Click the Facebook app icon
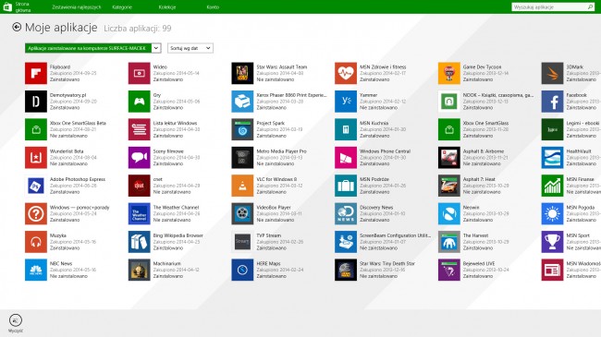 (552, 102)
